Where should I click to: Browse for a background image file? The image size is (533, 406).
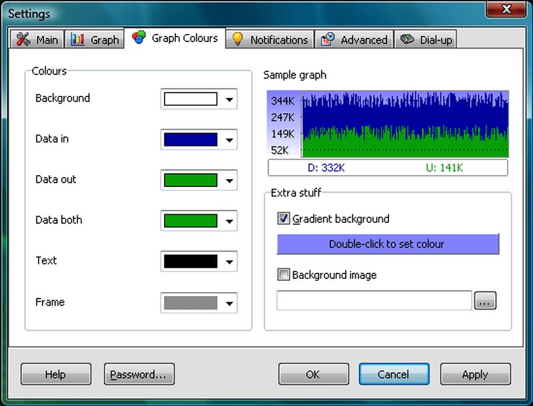pyautogui.click(x=486, y=300)
